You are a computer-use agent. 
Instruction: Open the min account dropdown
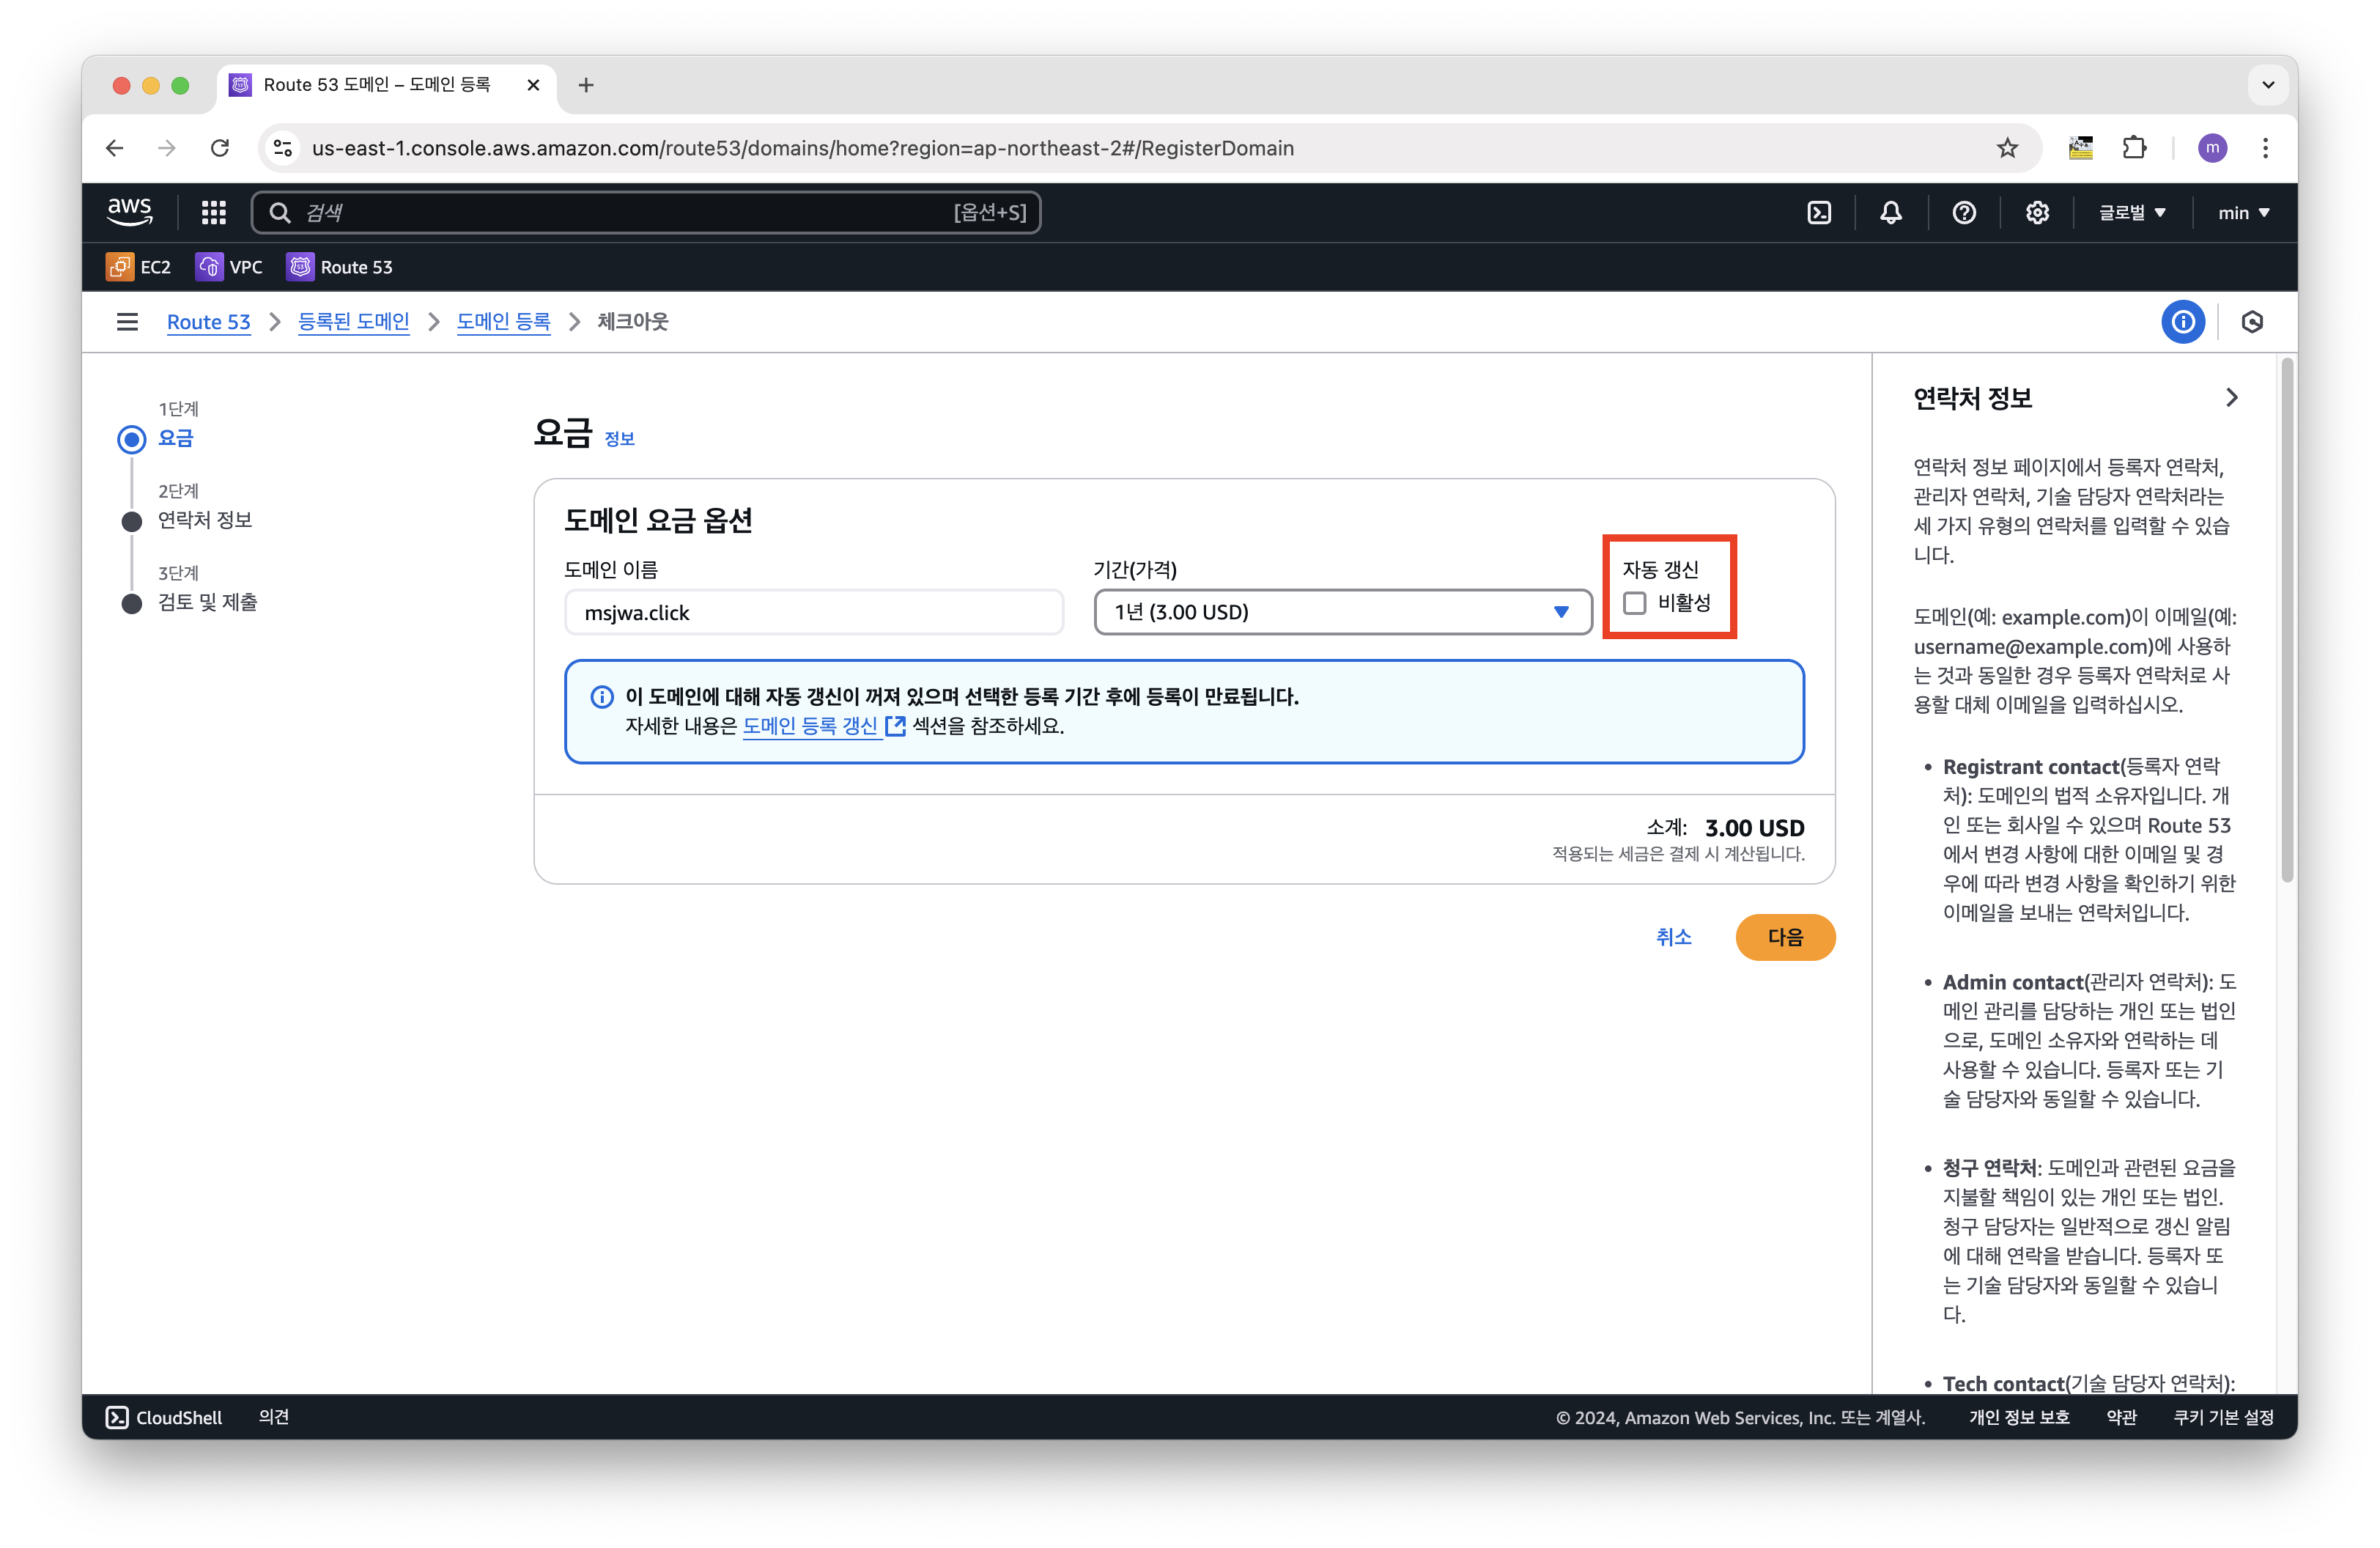click(2243, 212)
